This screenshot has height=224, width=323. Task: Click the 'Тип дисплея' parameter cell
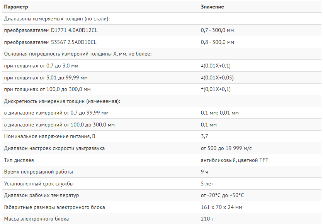click(x=19, y=160)
